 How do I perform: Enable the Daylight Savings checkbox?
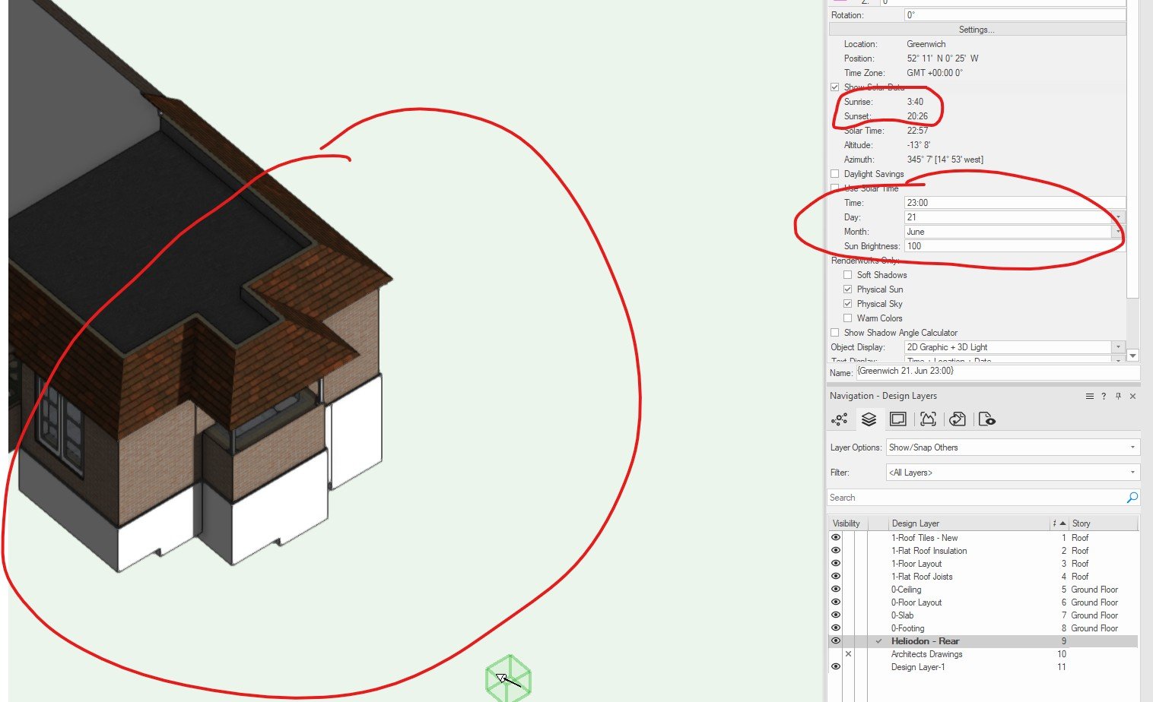(x=835, y=174)
